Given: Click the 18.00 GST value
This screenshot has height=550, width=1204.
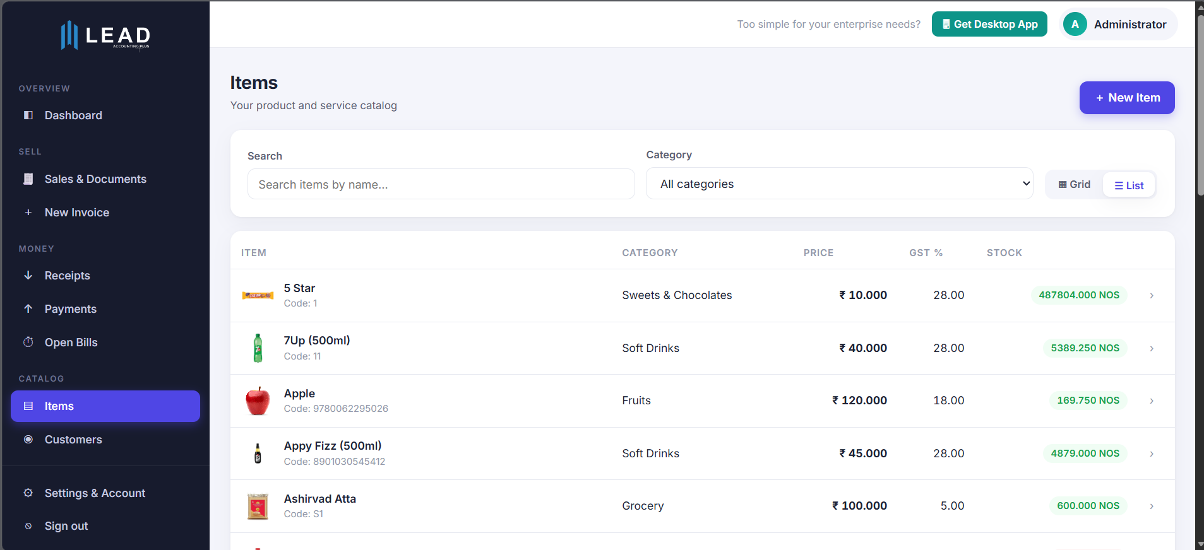Looking at the screenshot, I should (949, 401).
